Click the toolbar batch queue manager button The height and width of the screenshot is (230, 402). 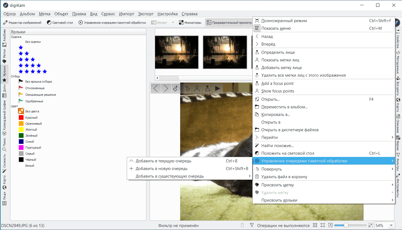112,23
